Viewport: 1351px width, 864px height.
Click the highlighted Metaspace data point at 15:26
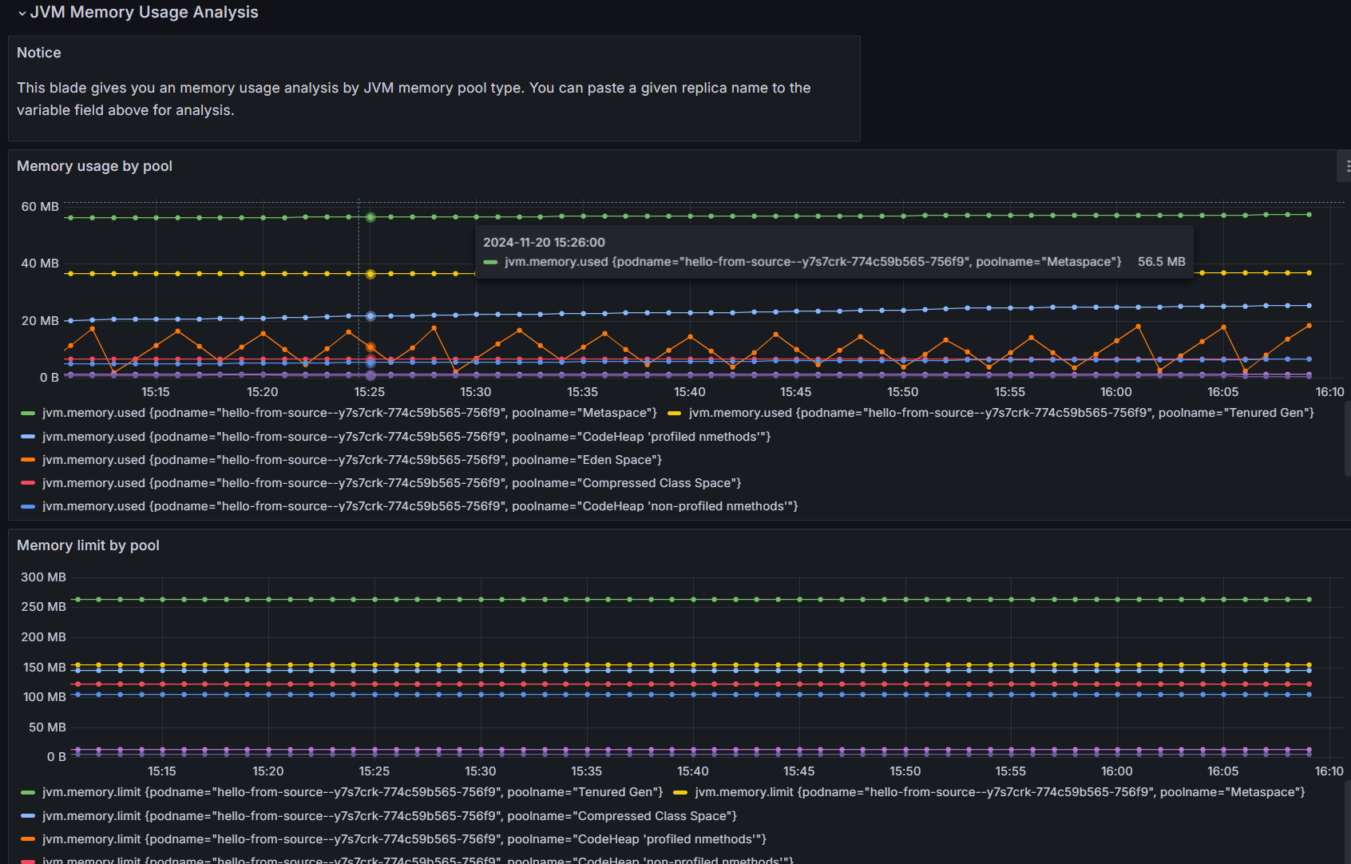point(370,216)
